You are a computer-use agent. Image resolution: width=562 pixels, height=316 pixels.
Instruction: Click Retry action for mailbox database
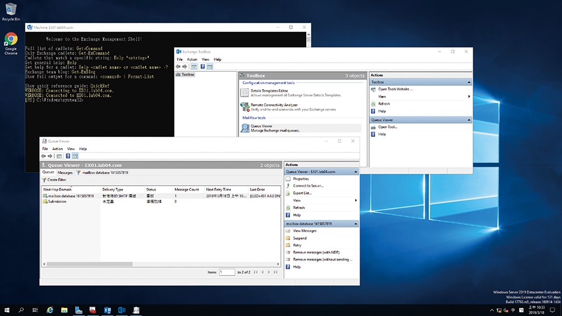click(x=297, y=245)
